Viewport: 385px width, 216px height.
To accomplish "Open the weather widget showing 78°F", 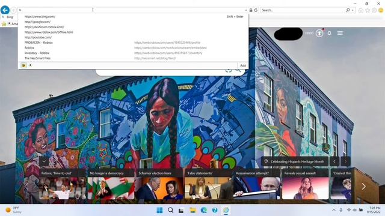I will 14,210.
